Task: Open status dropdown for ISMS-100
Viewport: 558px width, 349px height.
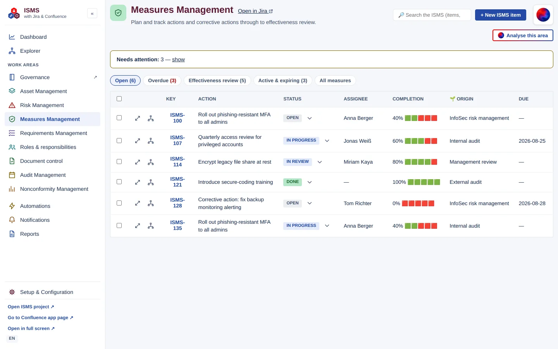Action: point(310,118)
